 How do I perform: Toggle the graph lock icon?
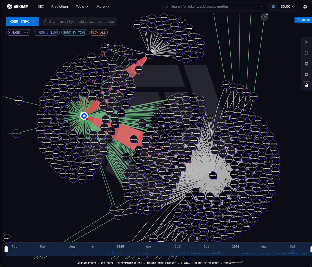(x=307, y=85)
